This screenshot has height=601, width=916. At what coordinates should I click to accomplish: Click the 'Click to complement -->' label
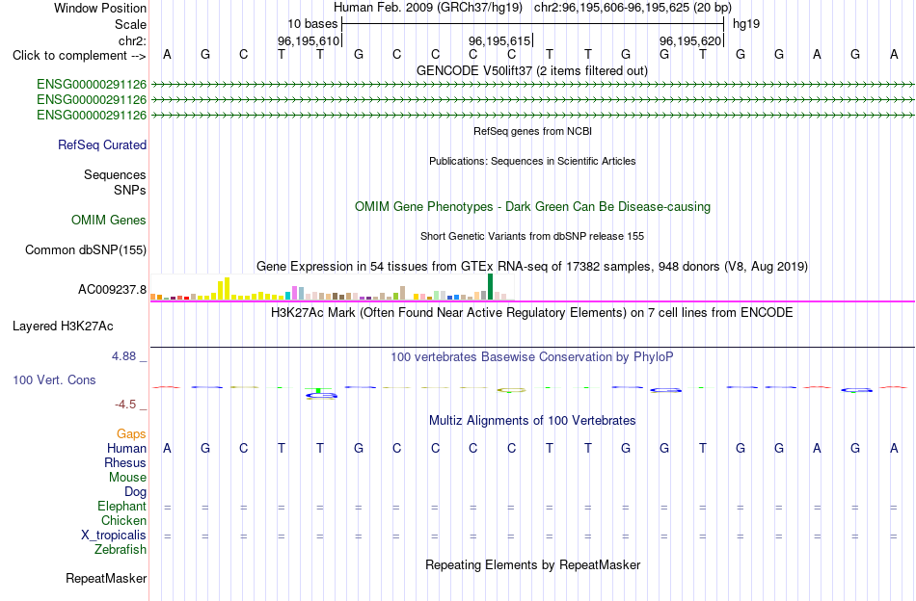click(79, 56)
